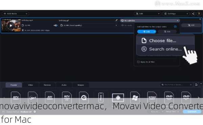
Task: Expand the arrow on the blue Add button
Action: (x=155, y=31)
